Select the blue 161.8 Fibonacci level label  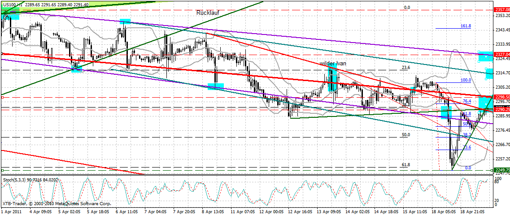coord(466,26)
